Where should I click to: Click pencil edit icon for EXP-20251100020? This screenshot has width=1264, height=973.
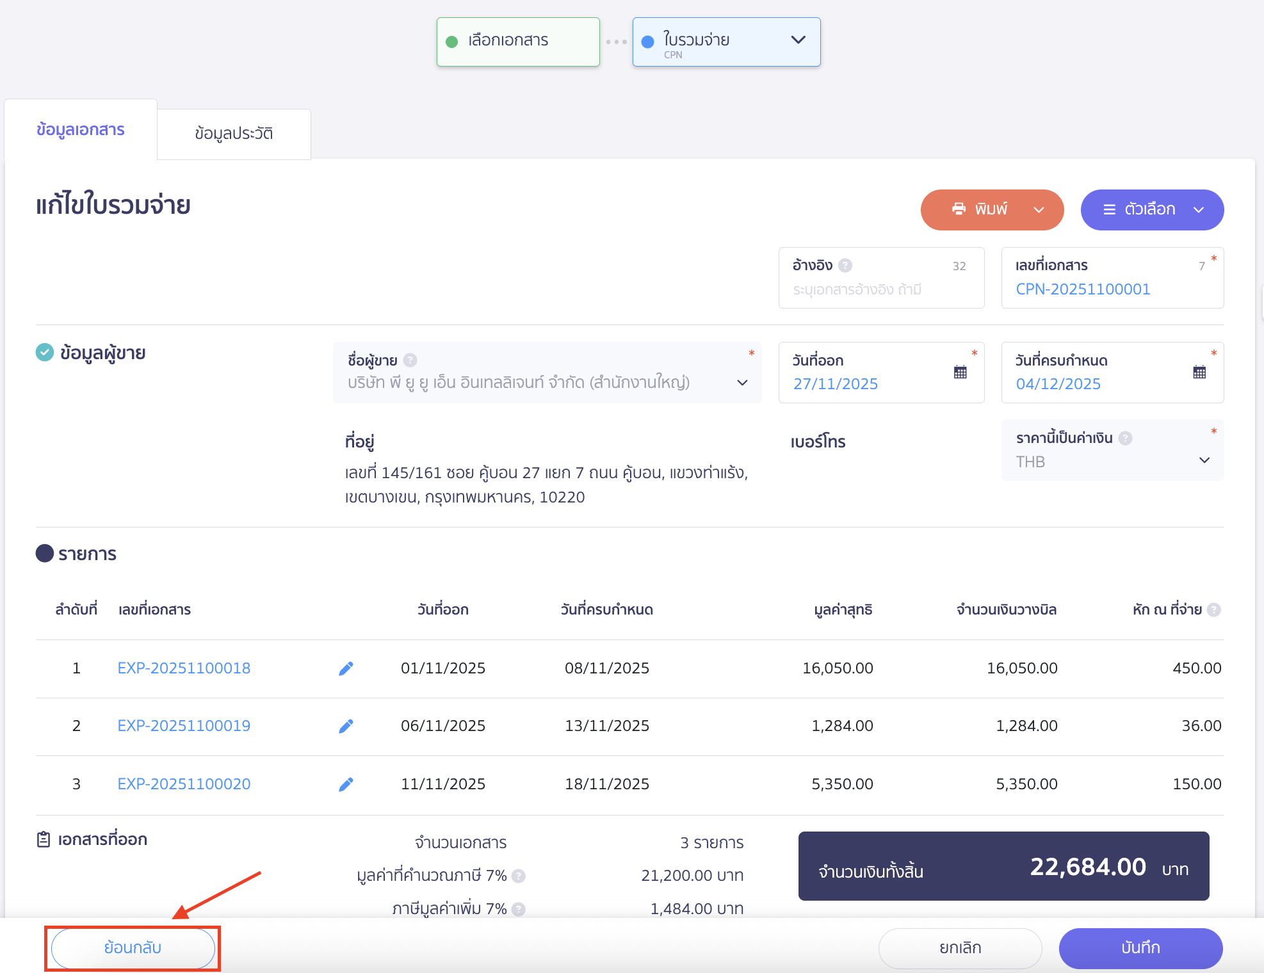[x=346, y=785]
